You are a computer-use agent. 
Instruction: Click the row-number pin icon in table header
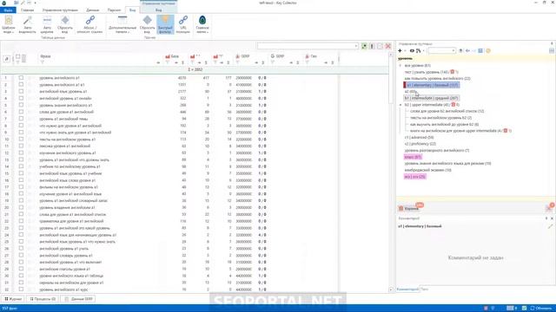click(x=6, y=59)
